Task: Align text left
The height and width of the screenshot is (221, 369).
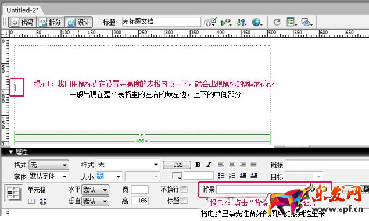Action: 221,165
